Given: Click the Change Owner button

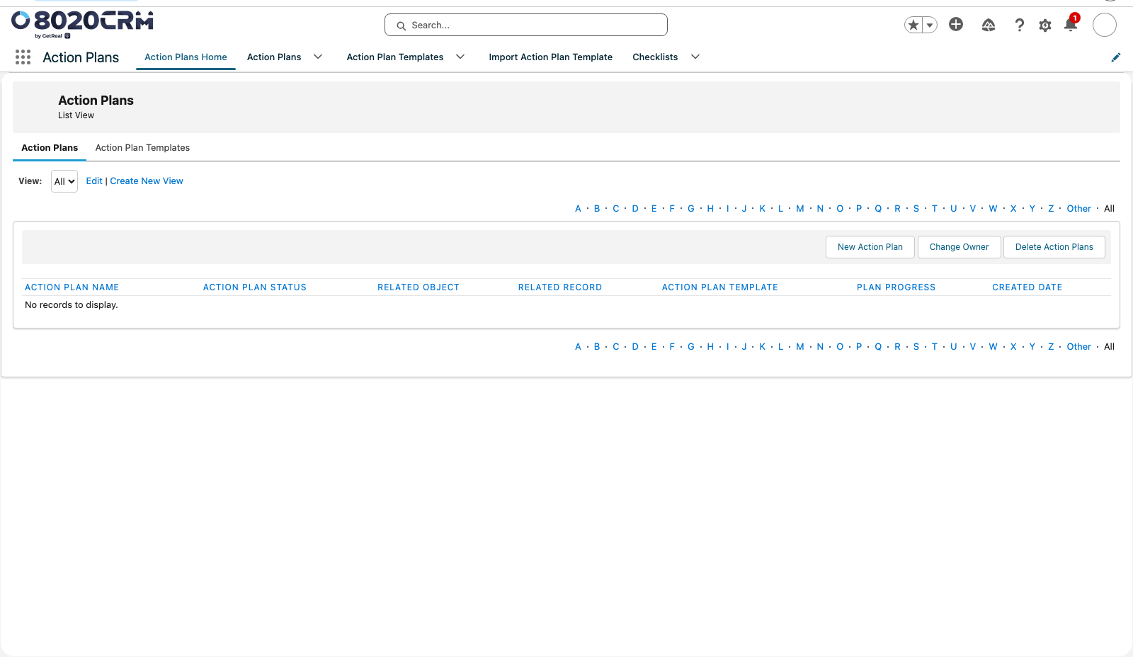Looking at the screenshot, I should coord(959,247).
